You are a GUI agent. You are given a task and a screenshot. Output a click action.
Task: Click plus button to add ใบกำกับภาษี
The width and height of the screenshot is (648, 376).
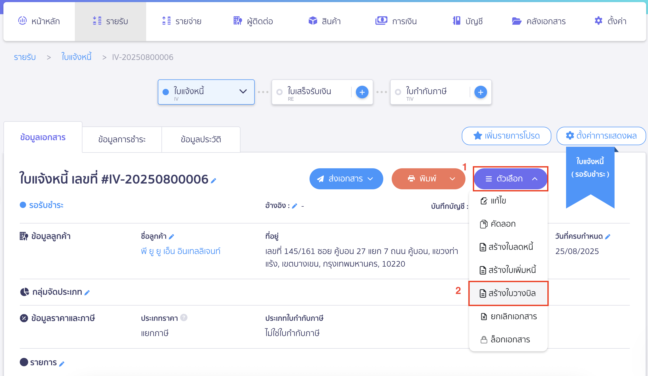[481, 92]
